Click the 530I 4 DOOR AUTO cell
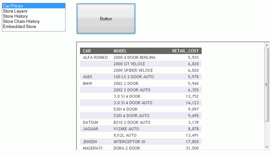Viewport: 271px width, 155px height. tap(131, 116)
